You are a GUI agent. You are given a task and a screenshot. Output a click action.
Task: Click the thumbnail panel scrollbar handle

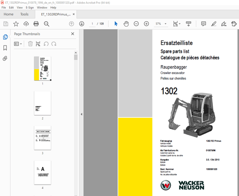pyautogui.click(x=76, y=57)
